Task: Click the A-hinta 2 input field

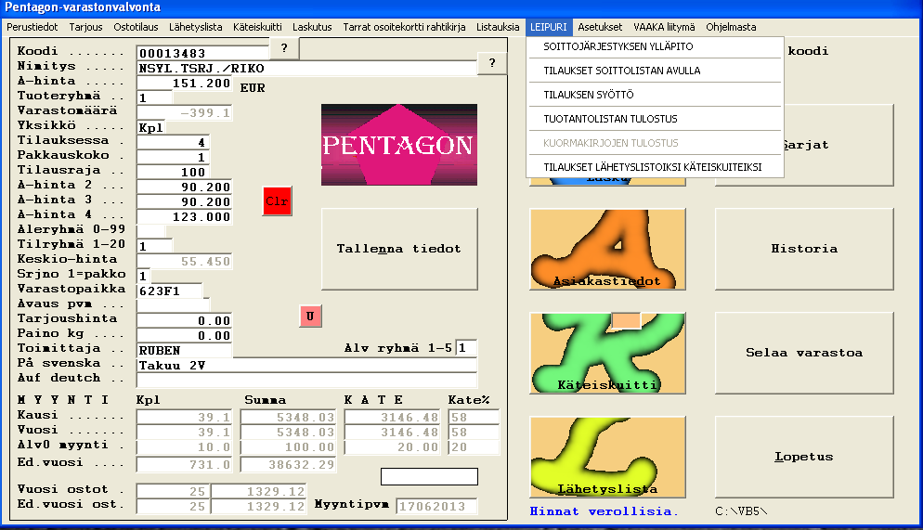Action: click(184, 187)
